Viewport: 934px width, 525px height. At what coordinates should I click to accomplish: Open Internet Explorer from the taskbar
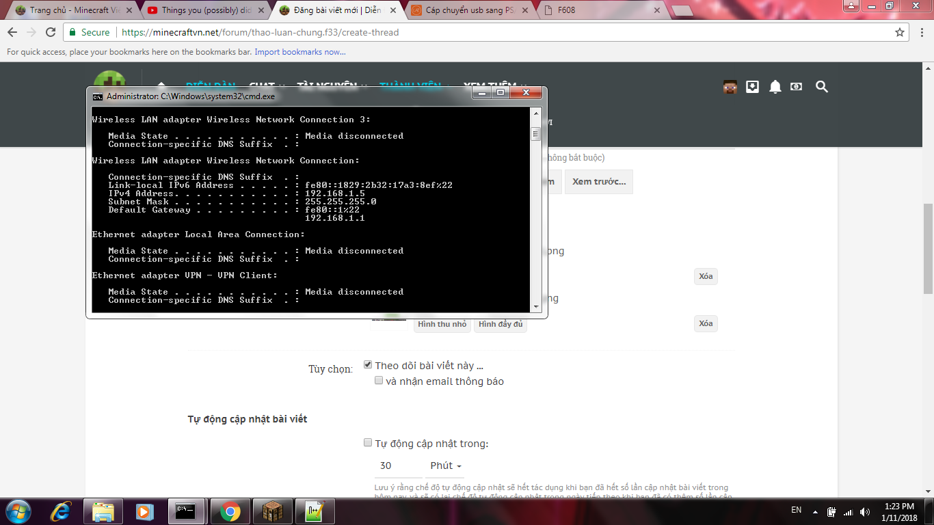pyautogui.click(x=61, y=511)
